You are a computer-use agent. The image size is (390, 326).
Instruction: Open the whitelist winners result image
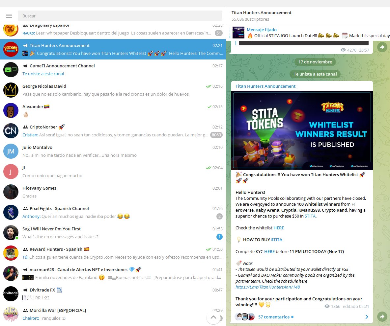click(302, 130)
